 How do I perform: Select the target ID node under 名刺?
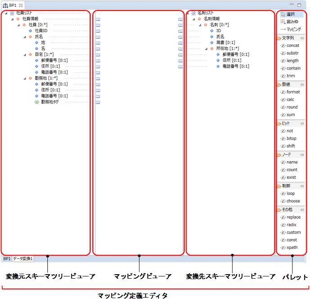pyautogui.click(x=219, y=31)
